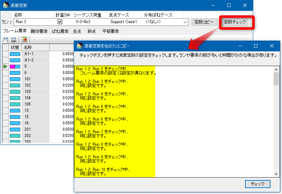Click the チェック button in the dialog
282x194 pixels.
pyautogui.click(x=258, y=184)
